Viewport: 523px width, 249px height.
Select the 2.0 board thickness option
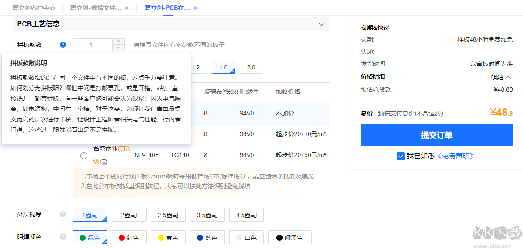point(251,67)
